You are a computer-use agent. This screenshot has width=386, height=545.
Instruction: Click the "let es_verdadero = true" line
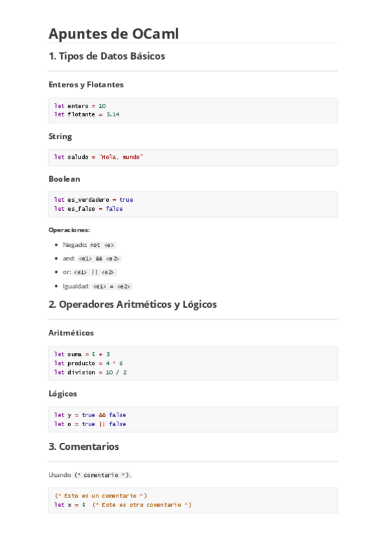[x=93, y=199]
